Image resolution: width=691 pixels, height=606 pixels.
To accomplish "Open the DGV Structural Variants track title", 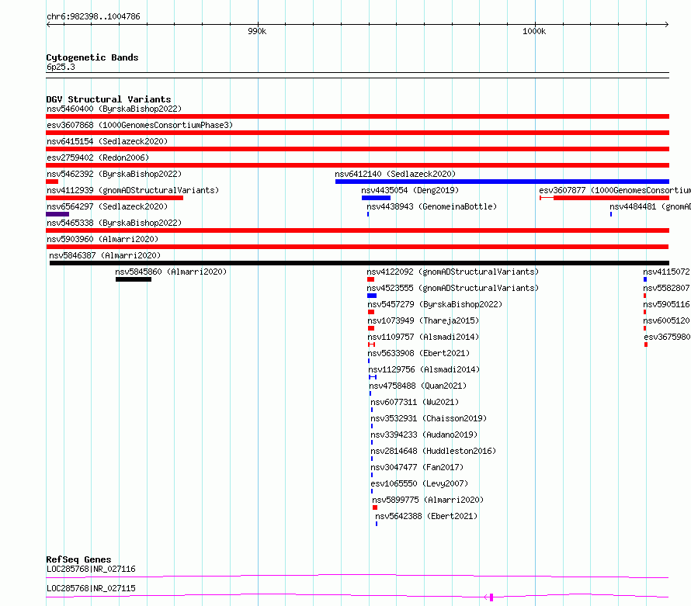I will point(109,99).
